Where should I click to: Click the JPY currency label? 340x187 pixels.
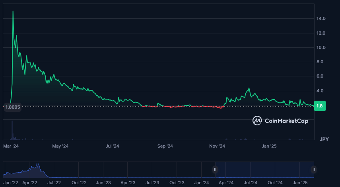pyautogui.click(x=323, y=139)
